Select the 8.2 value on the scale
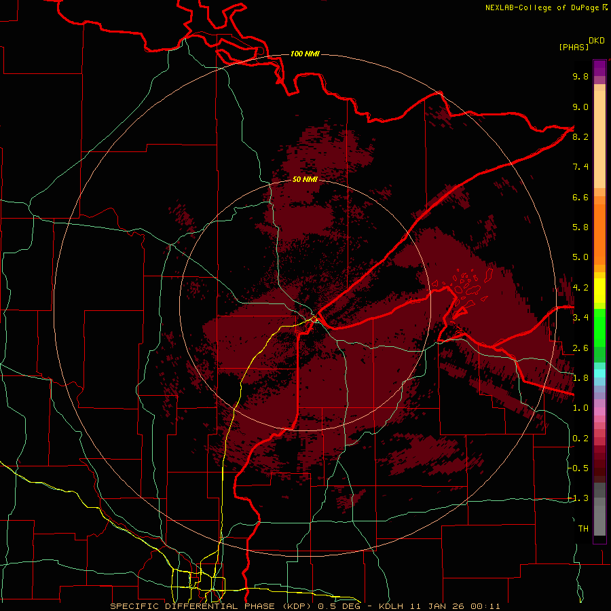This screenshot has width=611, height=611. [580, 136]
